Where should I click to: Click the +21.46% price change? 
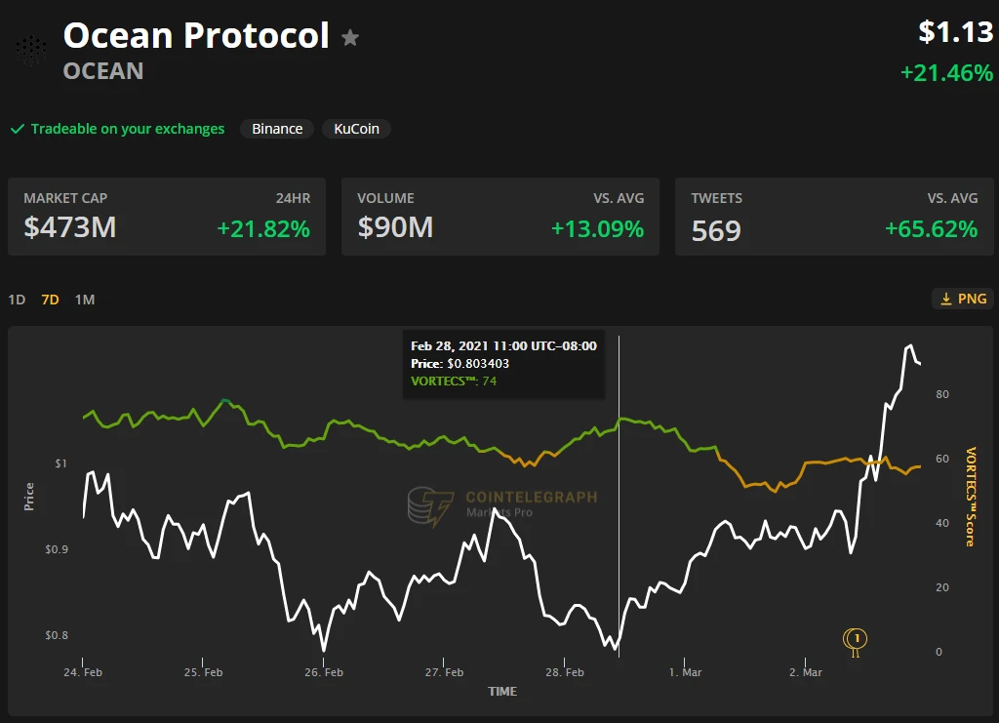coord(946,73)
